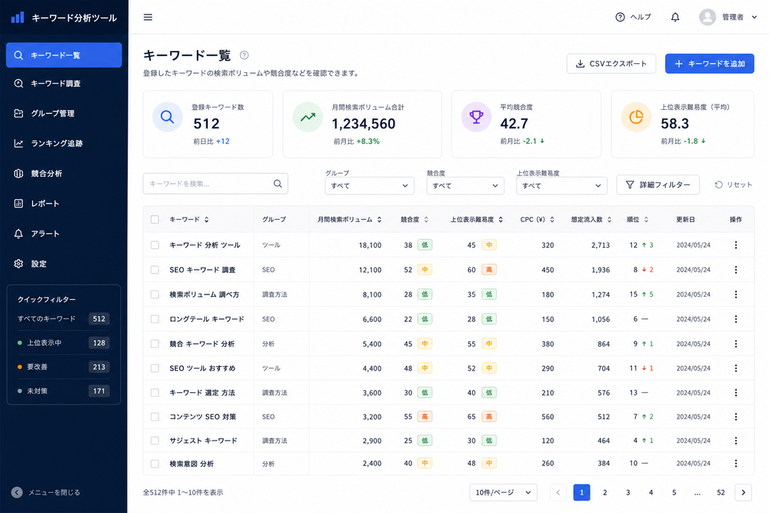
Task: Open ランキング追跡 in sidebar
Action: click(64, 143)
